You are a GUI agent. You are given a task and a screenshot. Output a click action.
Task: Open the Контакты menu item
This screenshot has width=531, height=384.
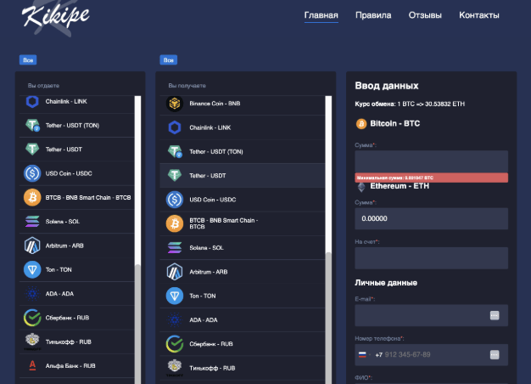pyautogui.click(x=479, y=15)
